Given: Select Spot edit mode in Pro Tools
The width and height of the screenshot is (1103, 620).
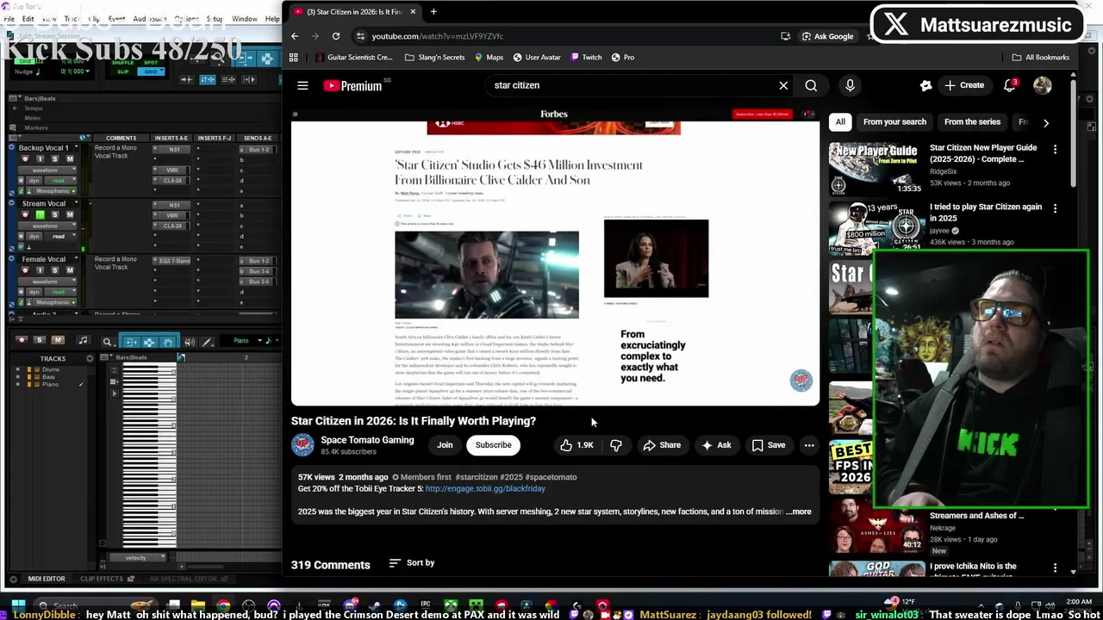Looking at the screenshot, I should tap(151, 63).
